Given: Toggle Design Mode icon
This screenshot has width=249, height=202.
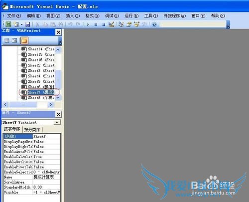Looking at the screenshot, I should (x=111, y=24).
